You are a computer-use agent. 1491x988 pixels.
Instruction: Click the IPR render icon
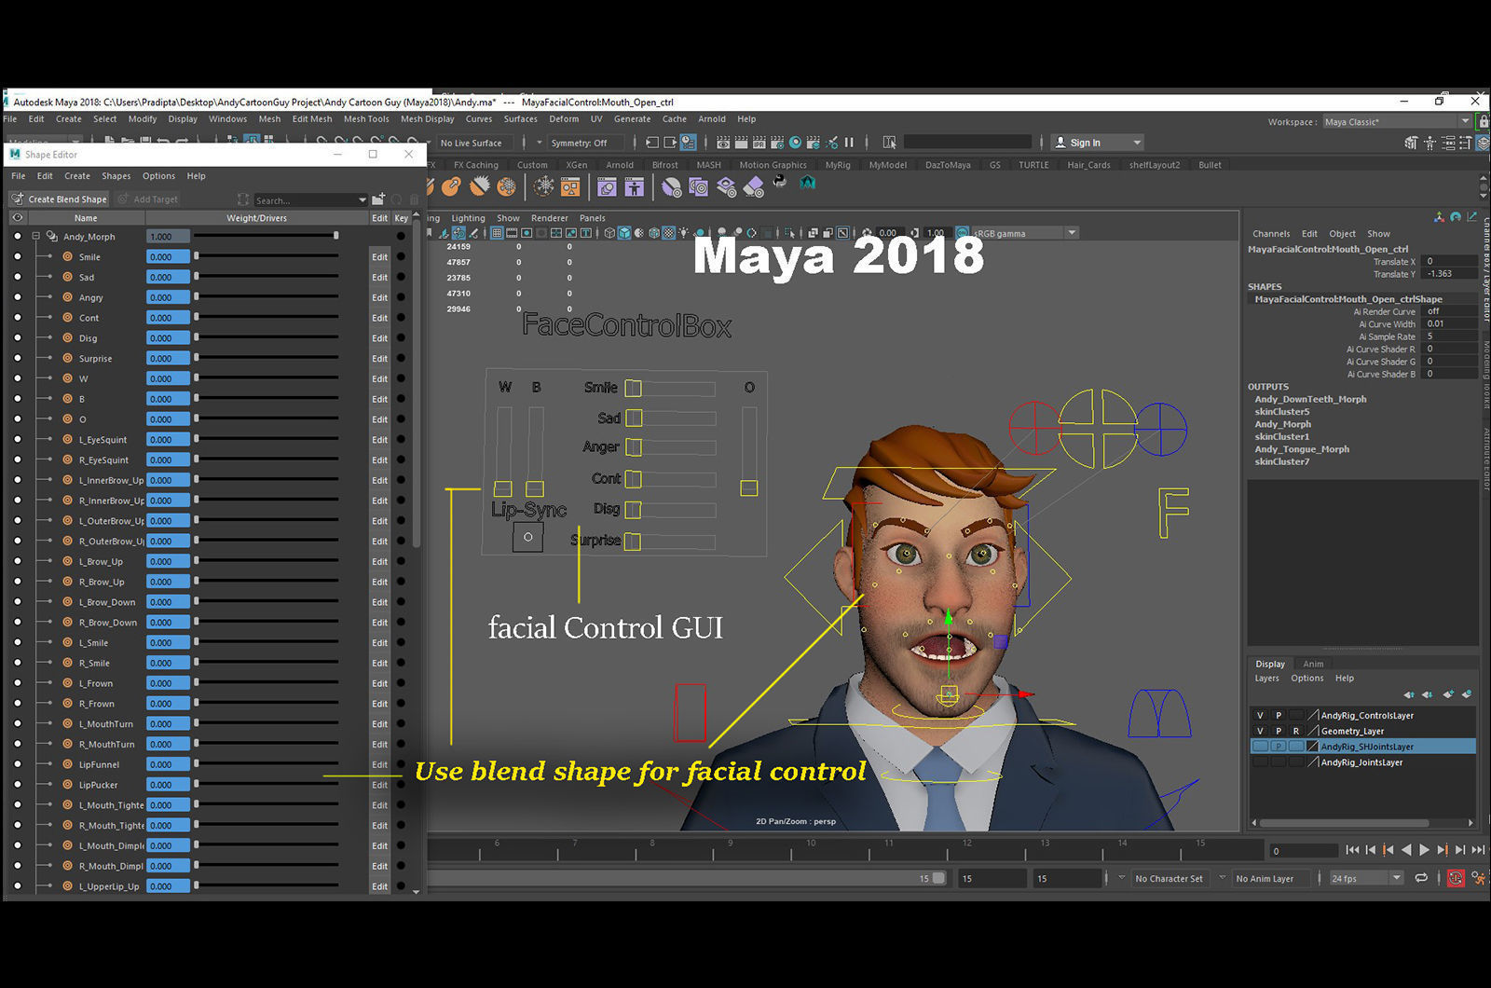coord(759,143)
